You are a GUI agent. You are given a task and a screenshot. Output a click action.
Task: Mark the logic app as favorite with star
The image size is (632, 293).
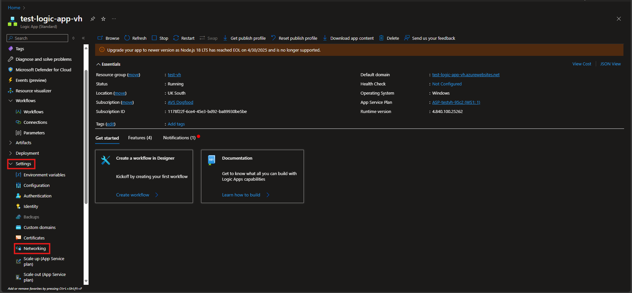(x=103, y=19)
